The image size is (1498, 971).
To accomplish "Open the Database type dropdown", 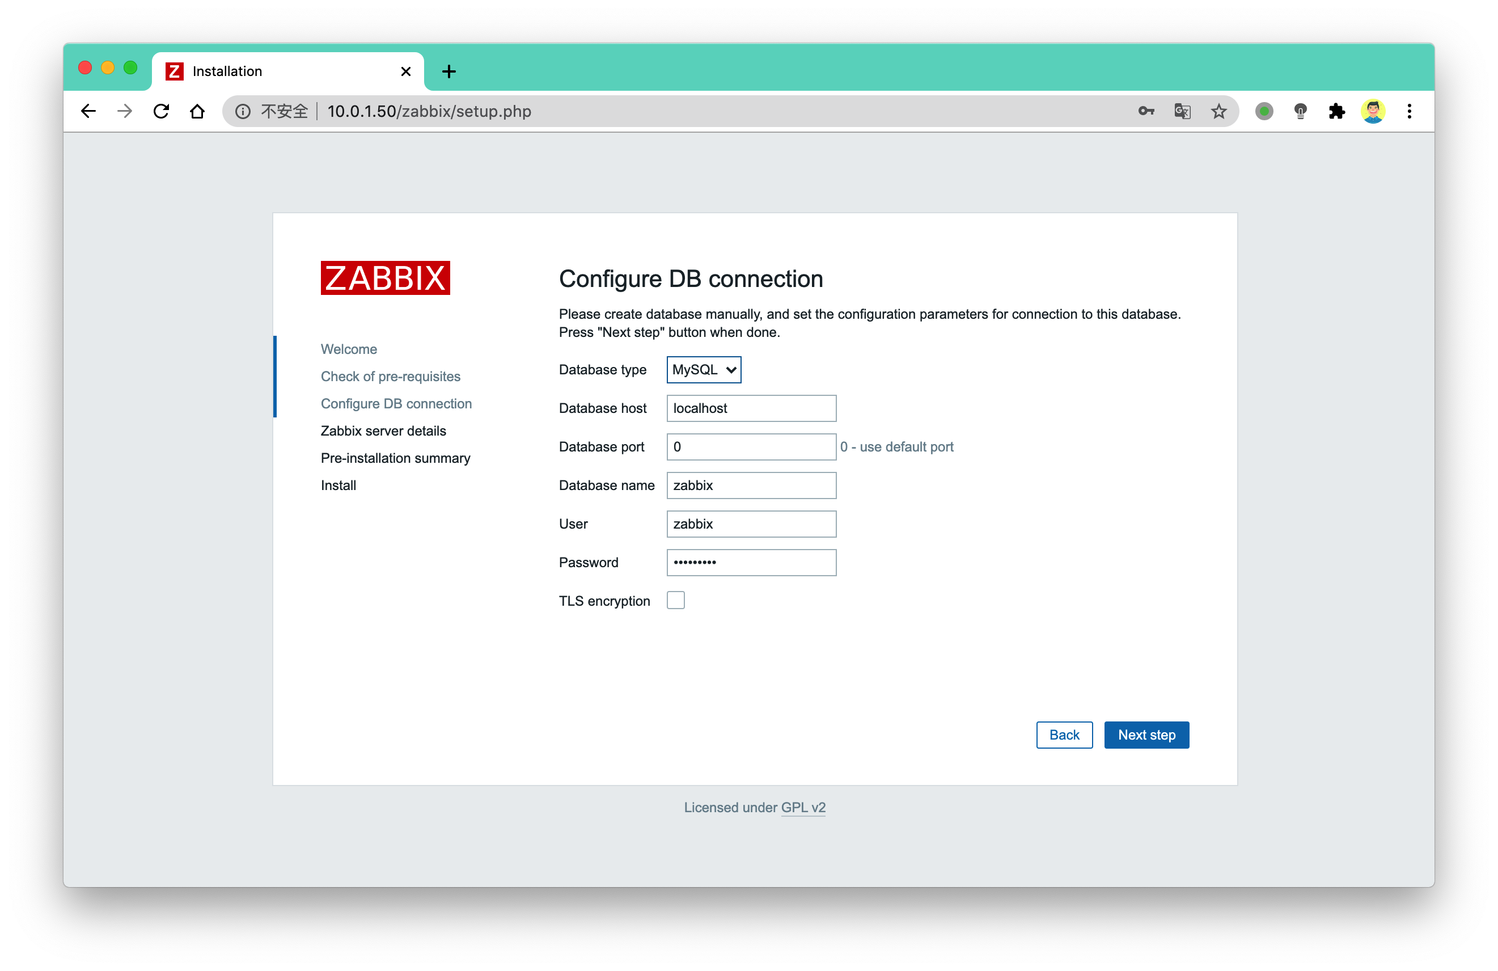I will pos(704,370).
